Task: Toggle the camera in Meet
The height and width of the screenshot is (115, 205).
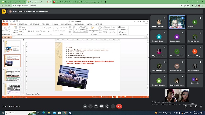Action: pos(90,106)
